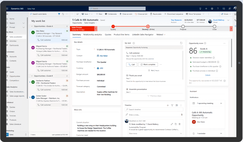This screenshot has width=243, height=142.
Task: Select the Propose stage marker
Action: click(x=183, y=26)
